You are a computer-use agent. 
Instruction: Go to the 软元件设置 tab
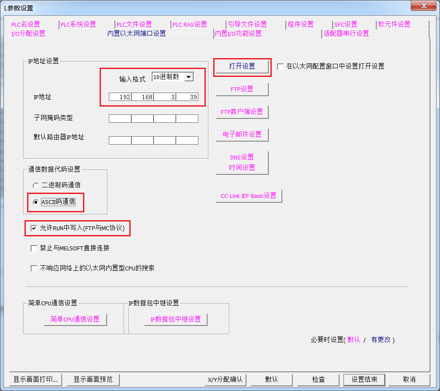(394, 24)
